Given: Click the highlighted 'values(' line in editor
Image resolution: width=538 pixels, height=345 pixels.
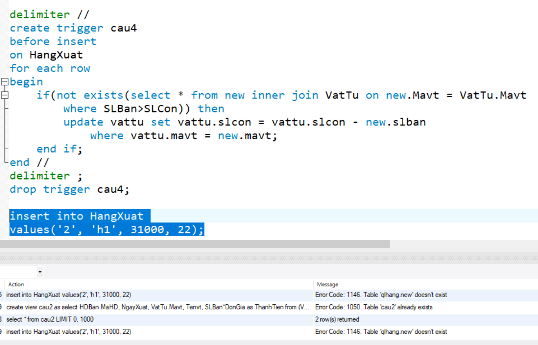Looking at the screenshot, I should click(107, 230).
